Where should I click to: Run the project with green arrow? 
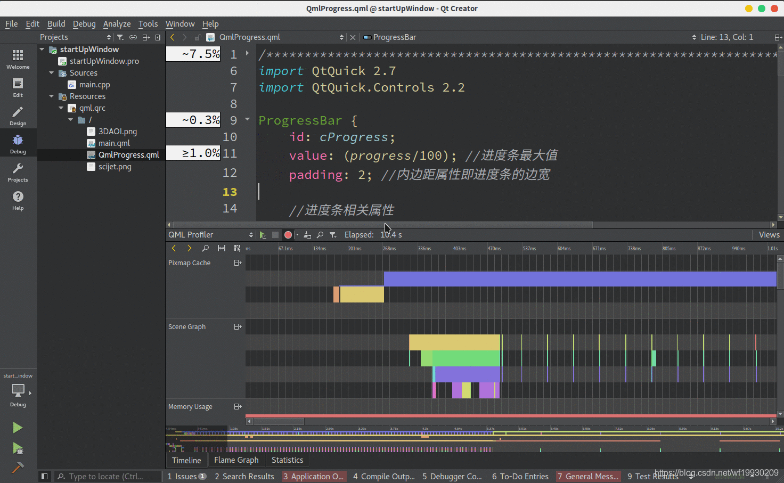18,428
